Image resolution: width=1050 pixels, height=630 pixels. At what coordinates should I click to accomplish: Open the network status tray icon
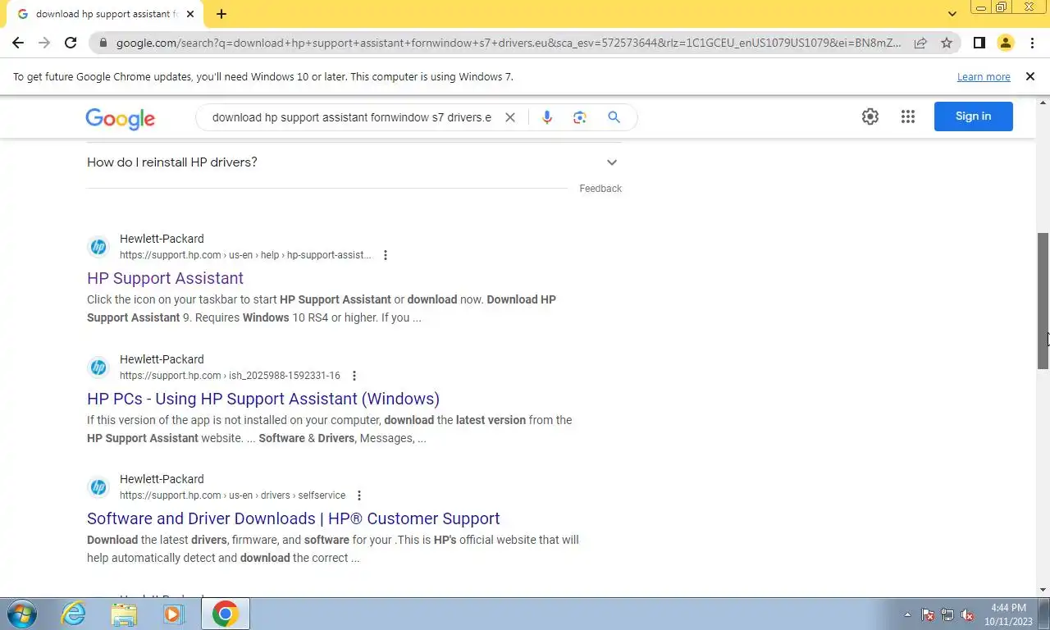[x=947, y=614]
